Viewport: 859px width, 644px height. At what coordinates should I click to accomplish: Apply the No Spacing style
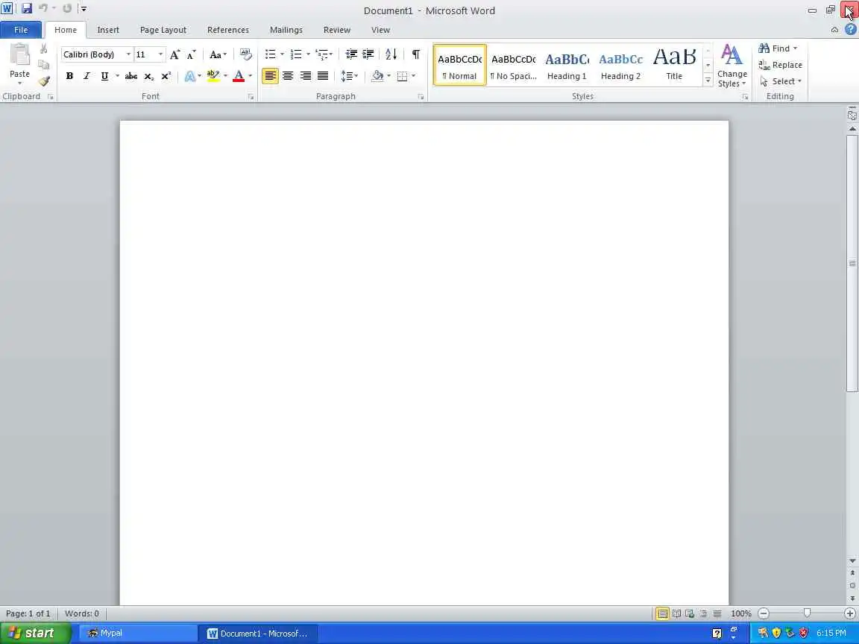tap(513, 65)
